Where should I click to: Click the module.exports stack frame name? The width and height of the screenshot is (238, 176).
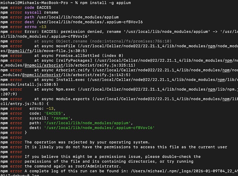[73, 99]
